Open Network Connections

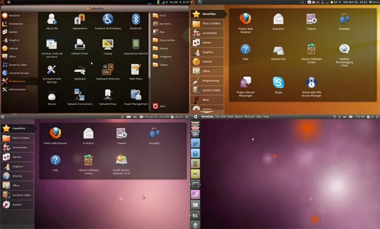point(80,97)
